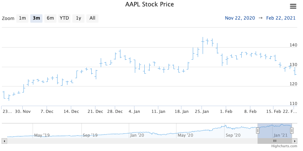The image size is (303, 151).
Task: Select the 3m zoom range
Action: pyautogui.click(x=36, y=18)
